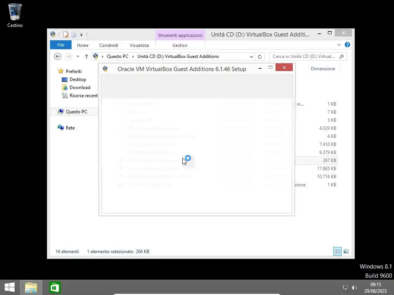Click the drive icon in the address bar

pos(95,56)
